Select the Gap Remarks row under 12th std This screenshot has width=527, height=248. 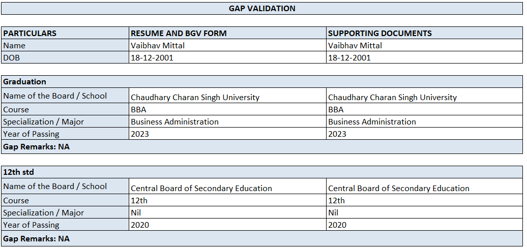click(x=37, y=238)
